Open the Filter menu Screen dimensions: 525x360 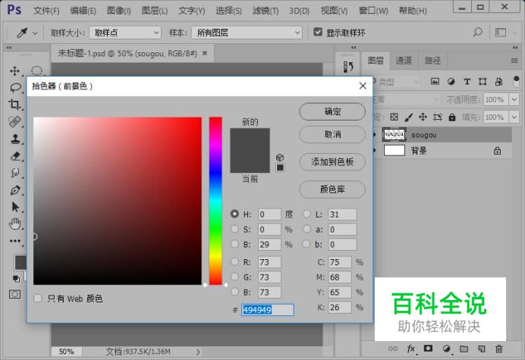pyautogui.click(x=266, y=11)
